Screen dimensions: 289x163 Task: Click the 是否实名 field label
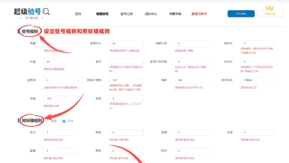click(227, 80)
